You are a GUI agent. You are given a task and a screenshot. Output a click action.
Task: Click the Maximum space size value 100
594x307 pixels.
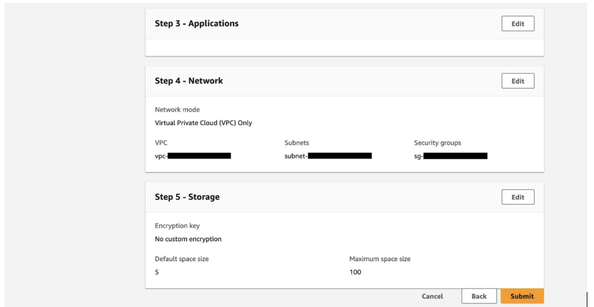point(355,272)
